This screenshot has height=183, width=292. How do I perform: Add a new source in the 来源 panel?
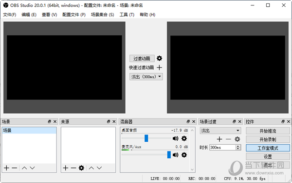(x=66, y=168)
